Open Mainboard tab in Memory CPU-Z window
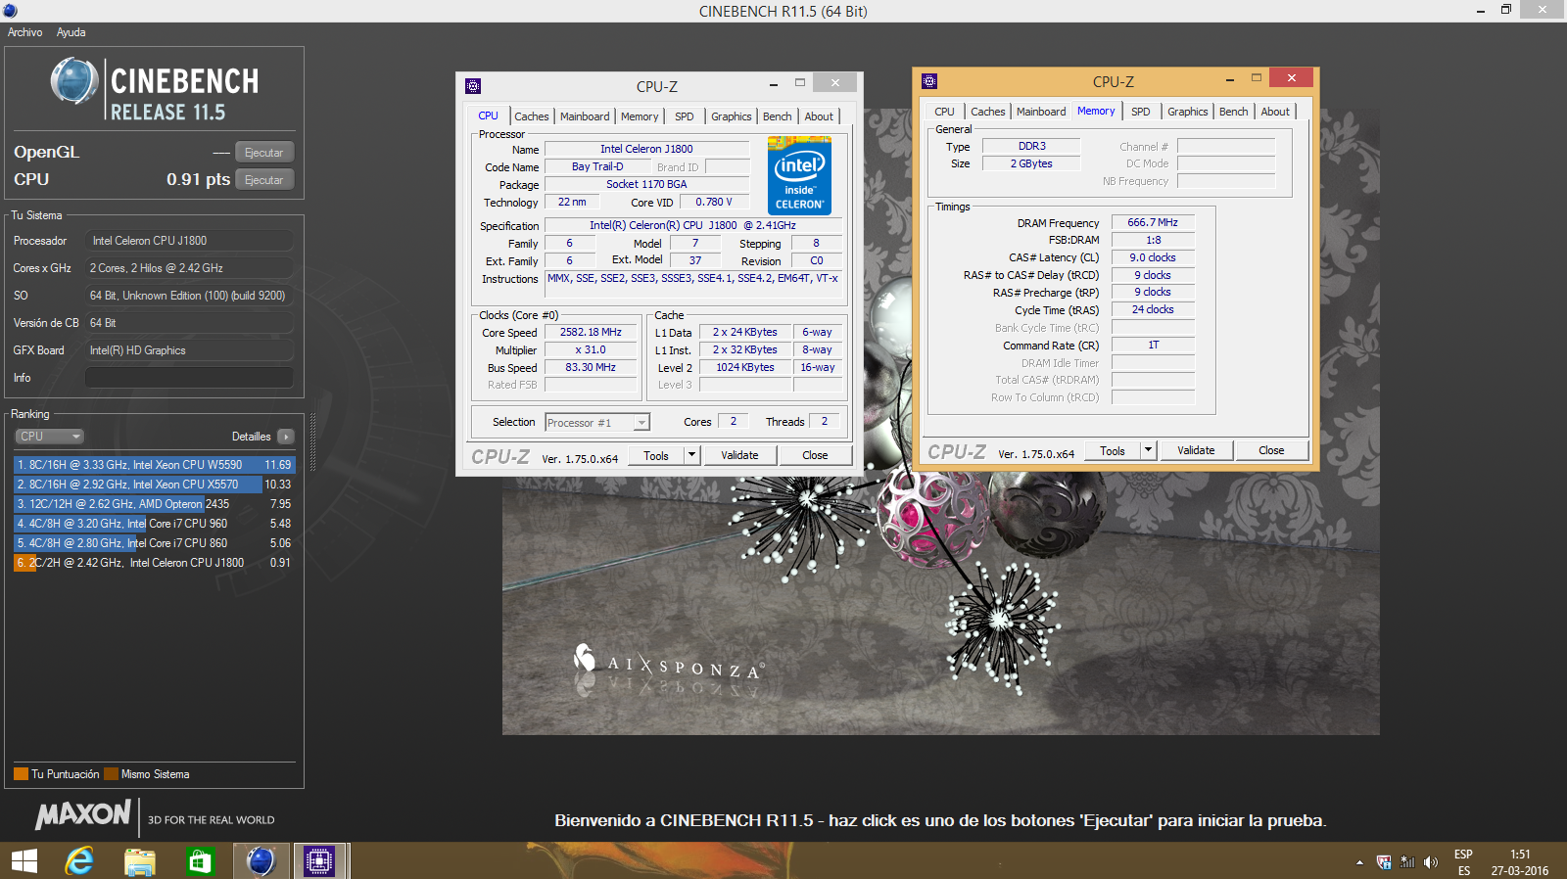The width and height of the screenshot is (1567, 879). click(1041, 112)
